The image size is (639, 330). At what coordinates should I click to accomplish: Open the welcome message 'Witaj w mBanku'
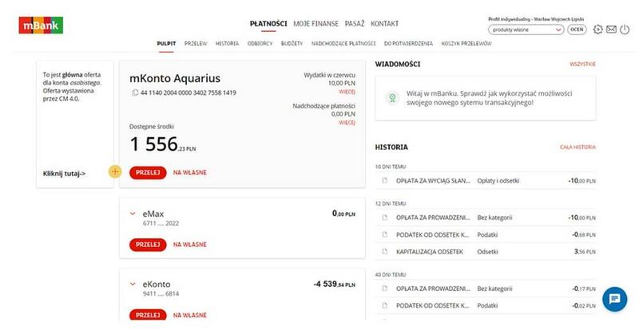pyautogui.click(x=485, y=98)
